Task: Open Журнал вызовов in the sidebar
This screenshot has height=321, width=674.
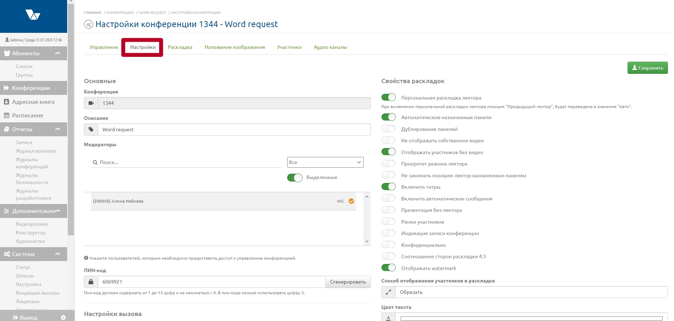Action: tap(36, 151)
